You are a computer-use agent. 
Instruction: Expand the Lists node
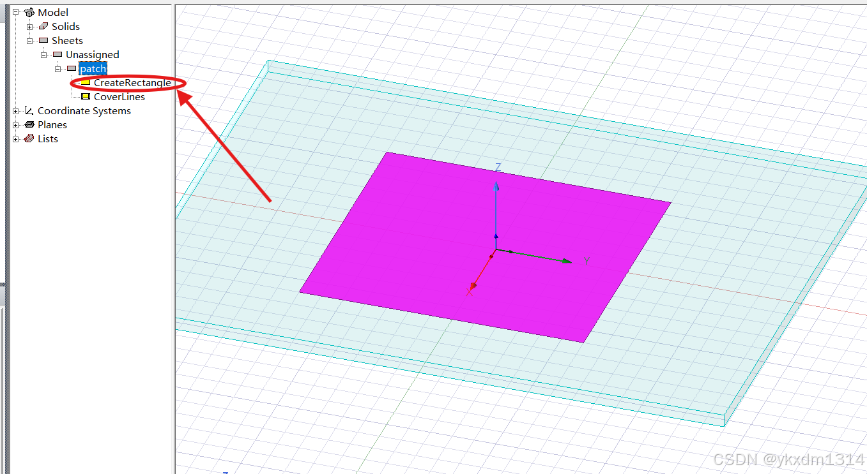pyautogui.click(x=15, y=139)
